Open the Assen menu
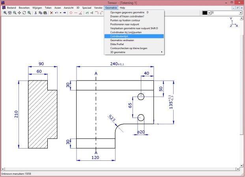This screenshot has height=177, width=245. pos(58,8)
